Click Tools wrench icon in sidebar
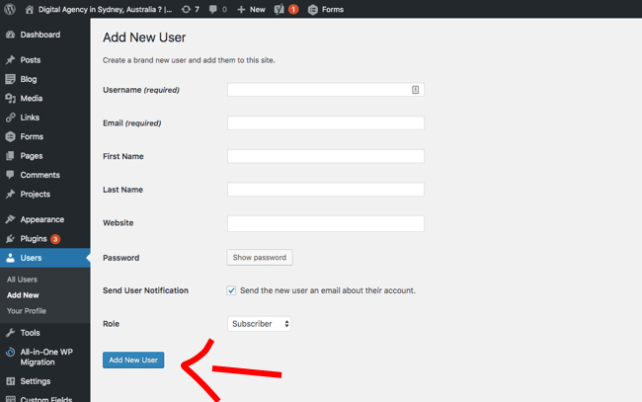The width and height of the screenshot is (642, 402). (10, 333)
